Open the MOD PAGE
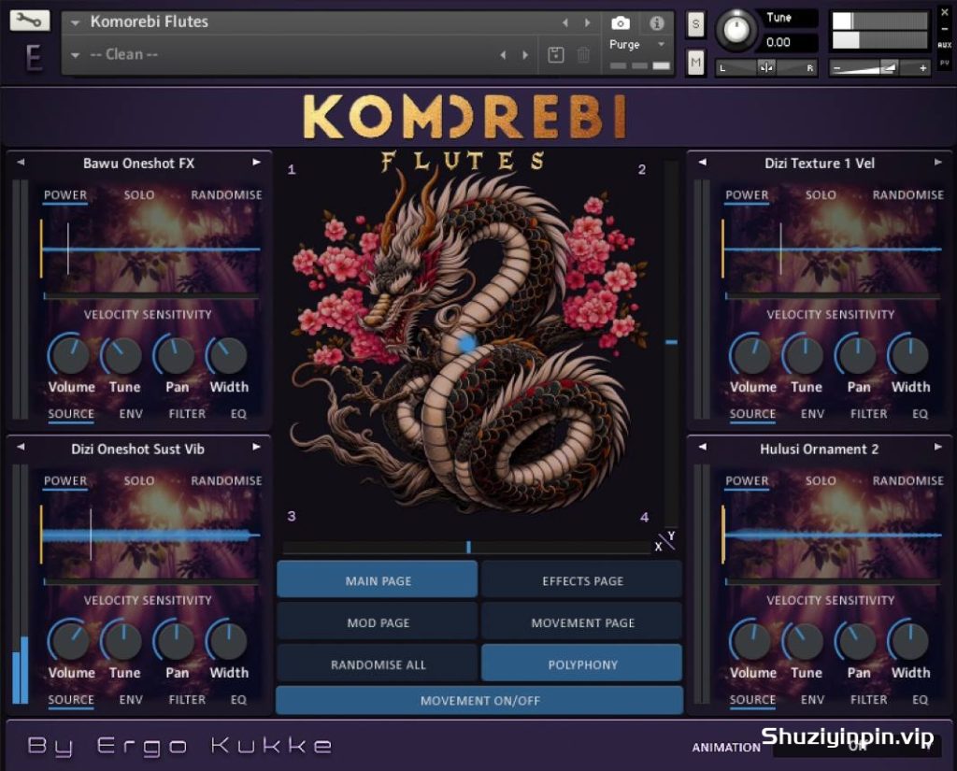The image size is (957, 771). (x=378, y=622)
